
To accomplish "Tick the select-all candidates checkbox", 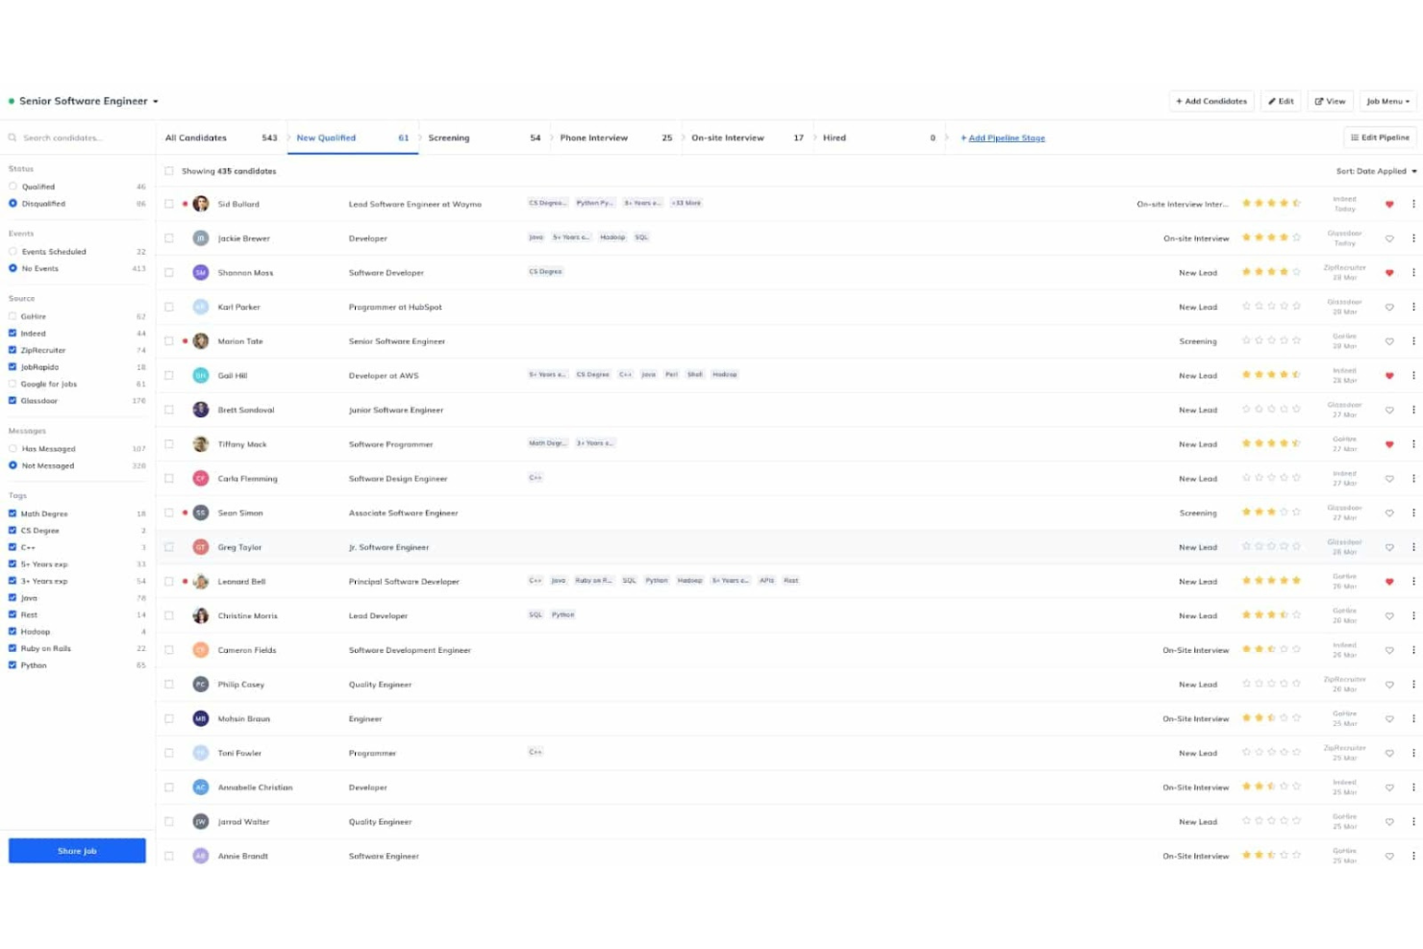I will coord(169,171).
